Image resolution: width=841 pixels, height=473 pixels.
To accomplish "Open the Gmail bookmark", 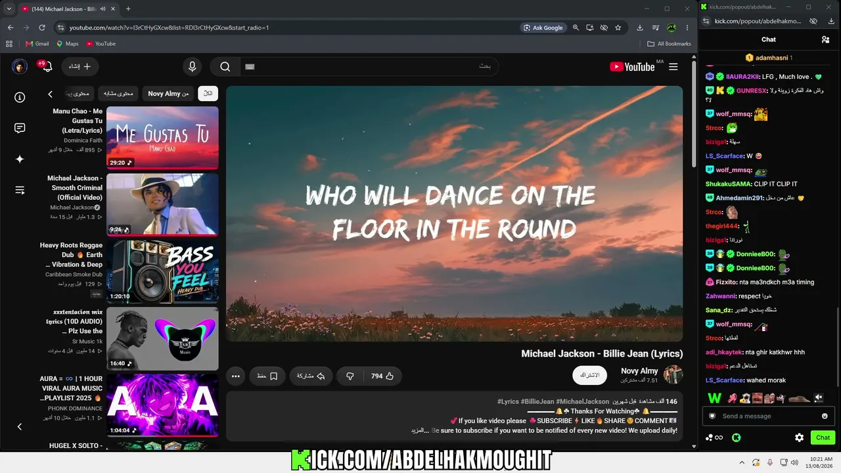I will 37,44.
